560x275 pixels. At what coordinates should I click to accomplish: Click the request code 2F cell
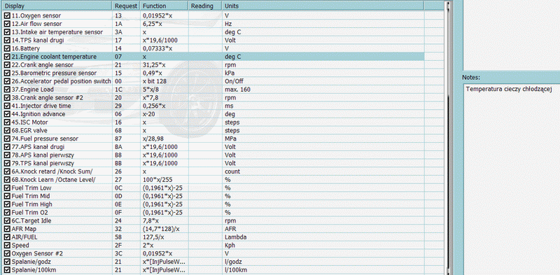[126, 246]
